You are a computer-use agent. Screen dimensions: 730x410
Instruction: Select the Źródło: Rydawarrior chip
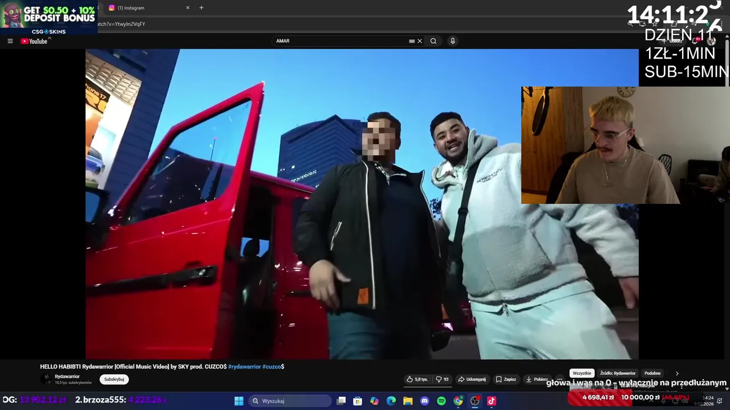pos(618,373)
